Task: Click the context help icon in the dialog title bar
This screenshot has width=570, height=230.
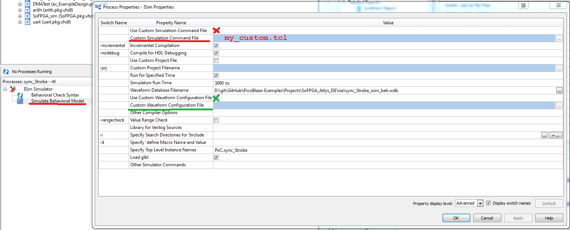Action: [524, 5]
